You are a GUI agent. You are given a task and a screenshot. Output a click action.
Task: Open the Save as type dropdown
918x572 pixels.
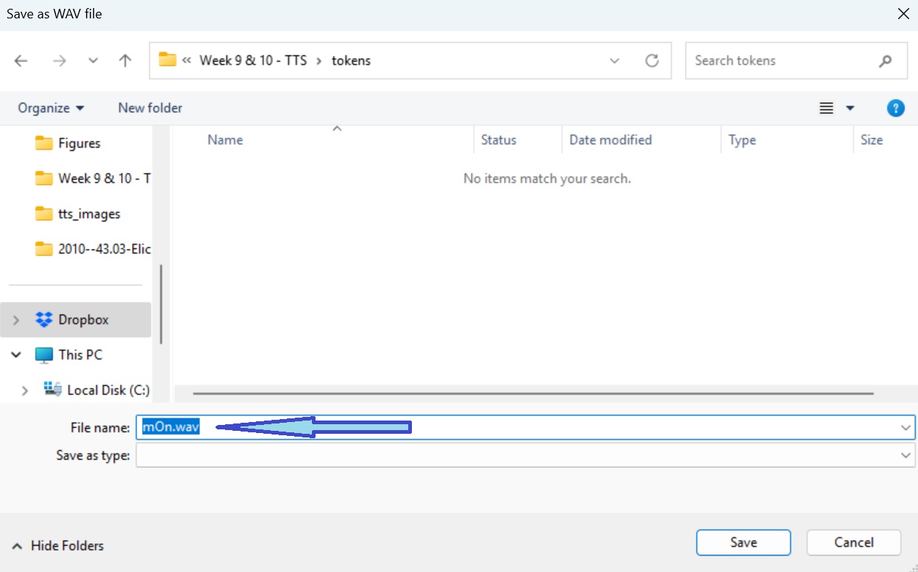click(905, 456)
